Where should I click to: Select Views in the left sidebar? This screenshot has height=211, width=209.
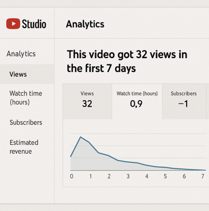18,74
